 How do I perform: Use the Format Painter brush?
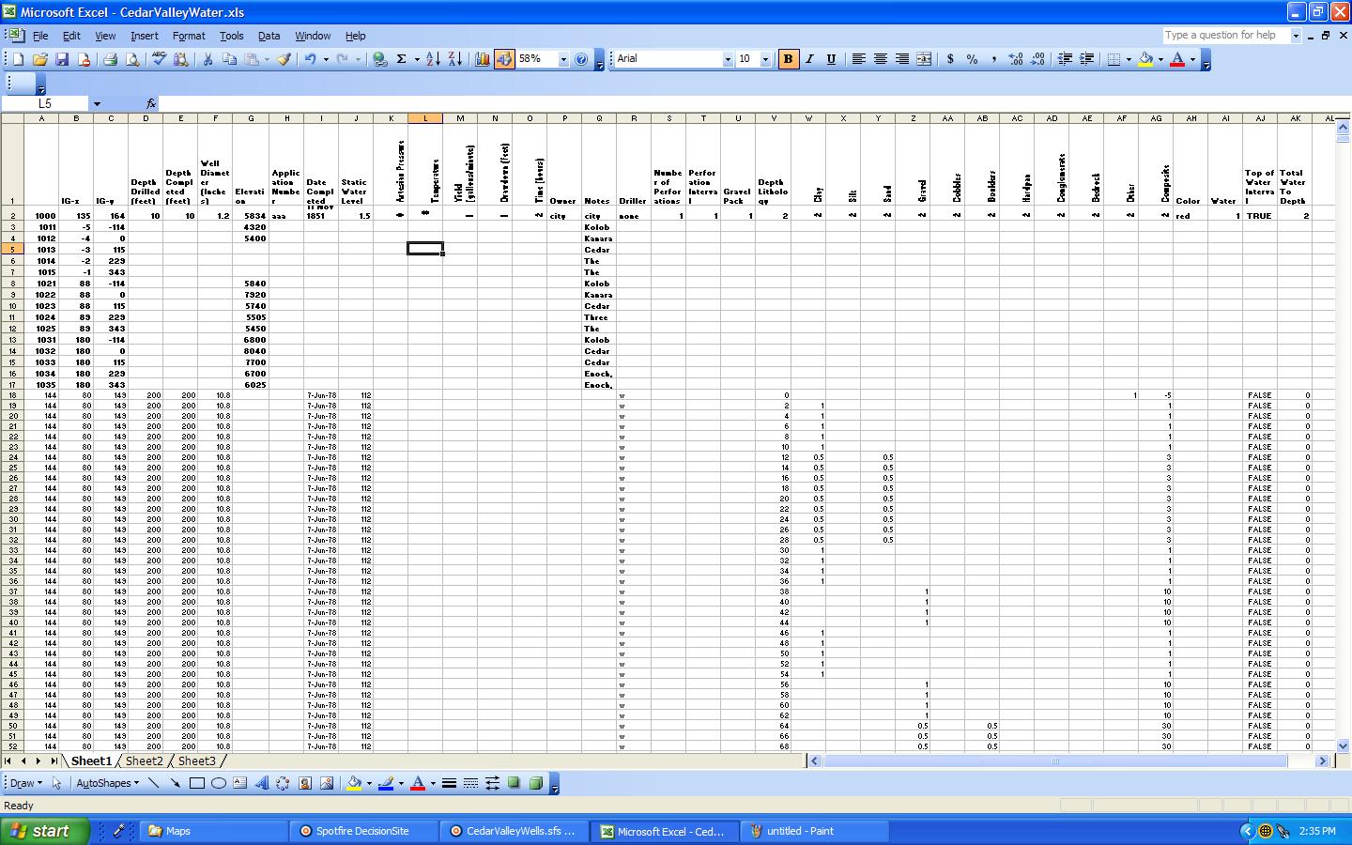284,59
